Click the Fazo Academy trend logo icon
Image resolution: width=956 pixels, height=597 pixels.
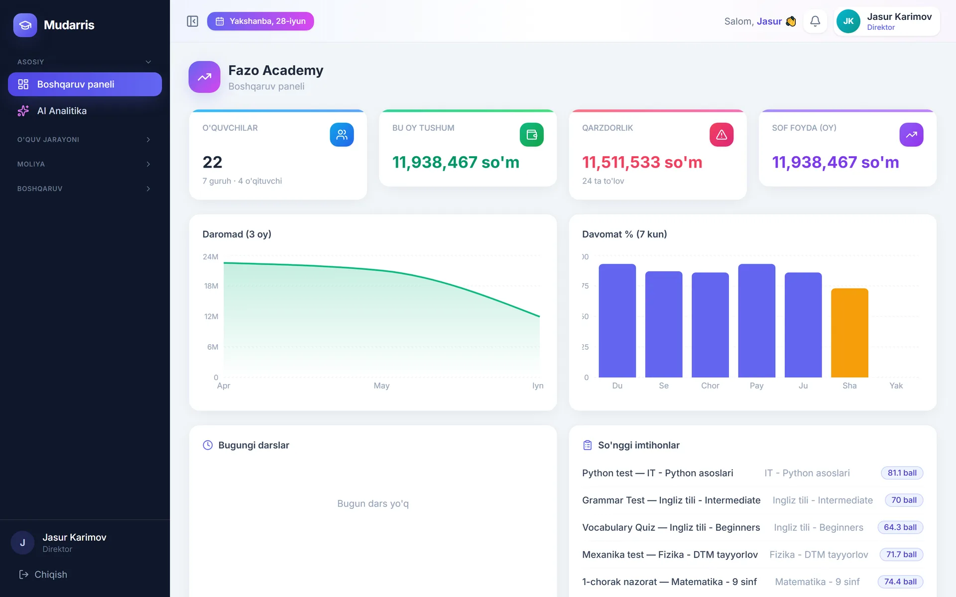(x=204, y=77)
